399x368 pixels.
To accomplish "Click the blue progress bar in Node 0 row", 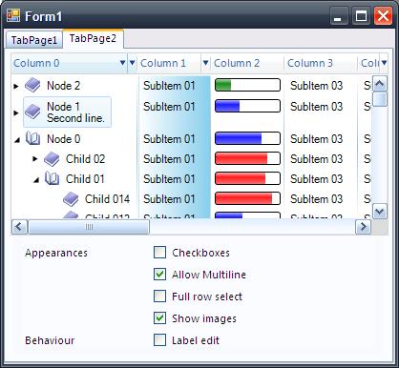I will pyautogui.click(x=247, y=138).
